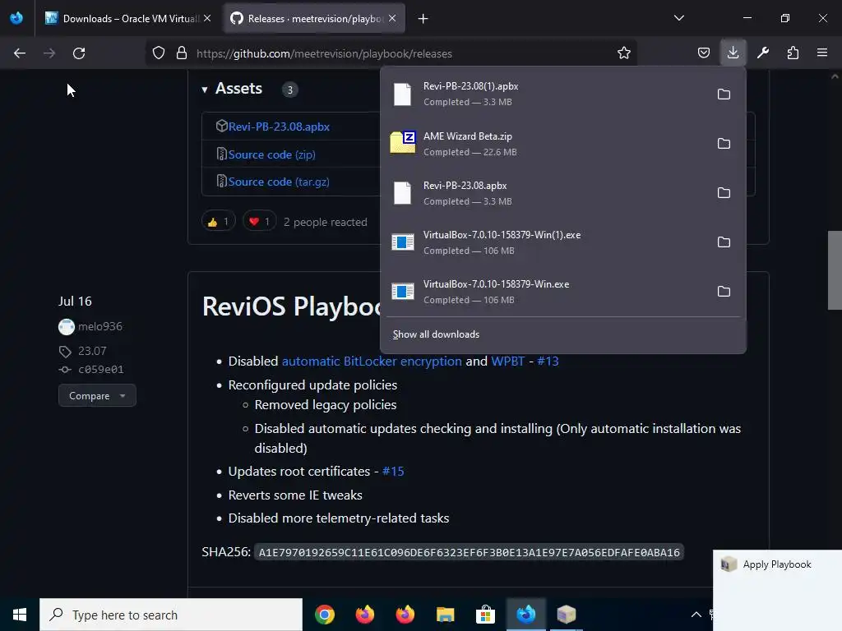The image size is (842, 631).
Task: Close the Downloads Oracle VM tab
Action: pyautogui.click(x=207, y=18)
